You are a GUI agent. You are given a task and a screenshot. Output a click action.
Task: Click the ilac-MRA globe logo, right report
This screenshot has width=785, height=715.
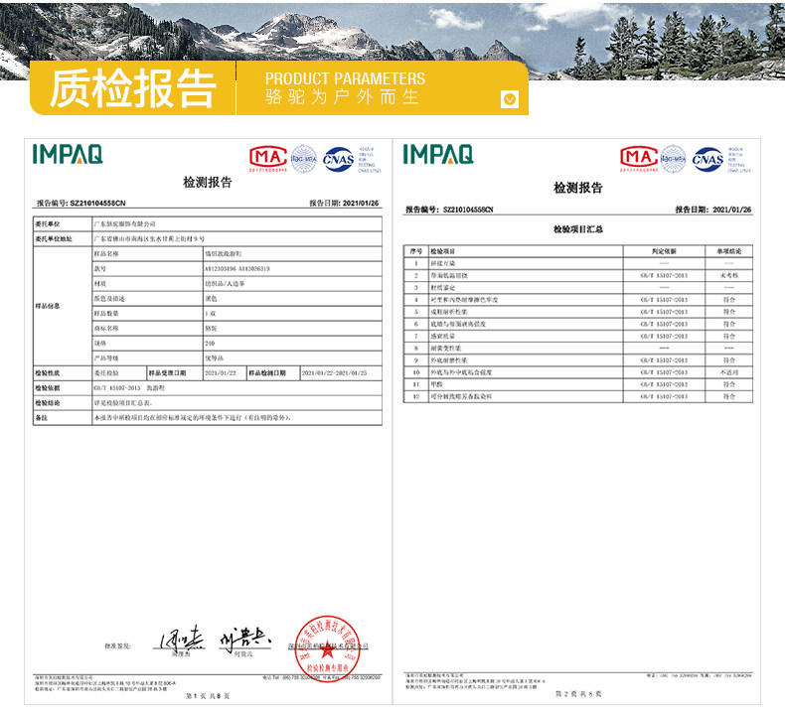coord(674,159)
